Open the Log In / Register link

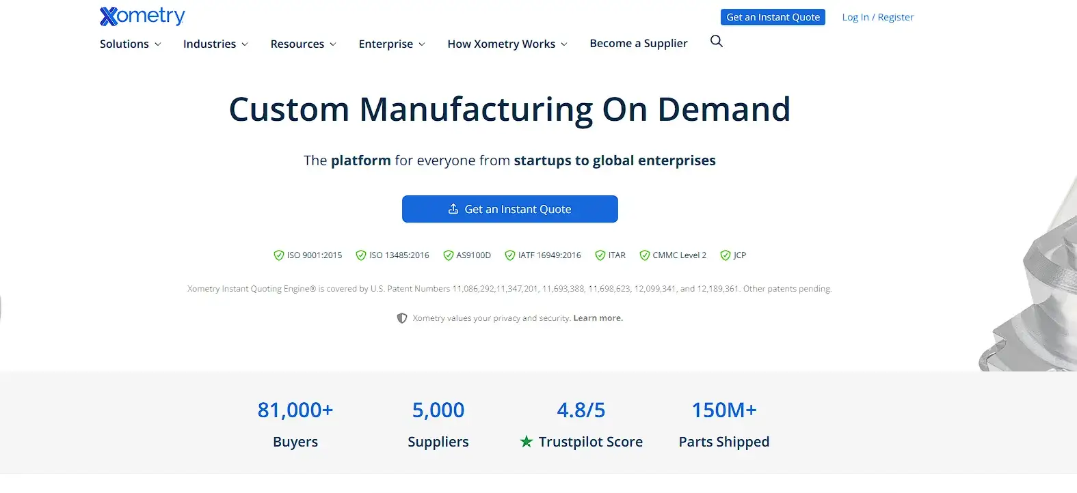tap(877, 17)
